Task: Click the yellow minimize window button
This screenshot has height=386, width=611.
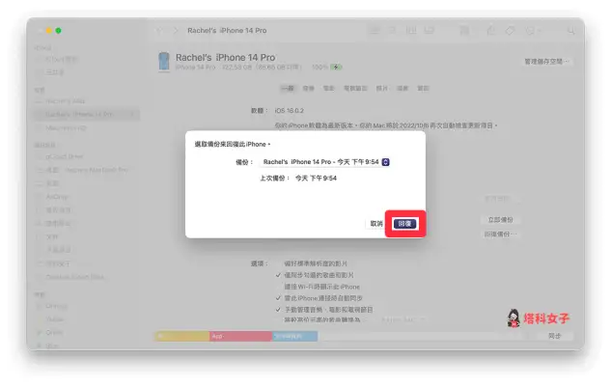Action: click(48, 30)
